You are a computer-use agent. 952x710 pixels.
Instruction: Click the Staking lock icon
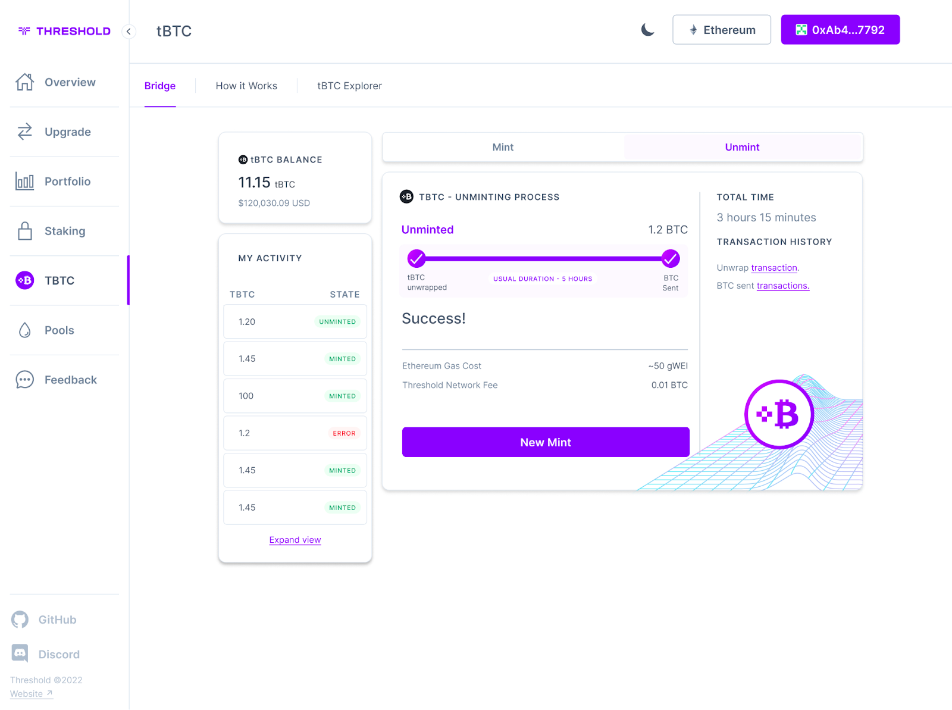pyautogui.click(x=24, y=231)
